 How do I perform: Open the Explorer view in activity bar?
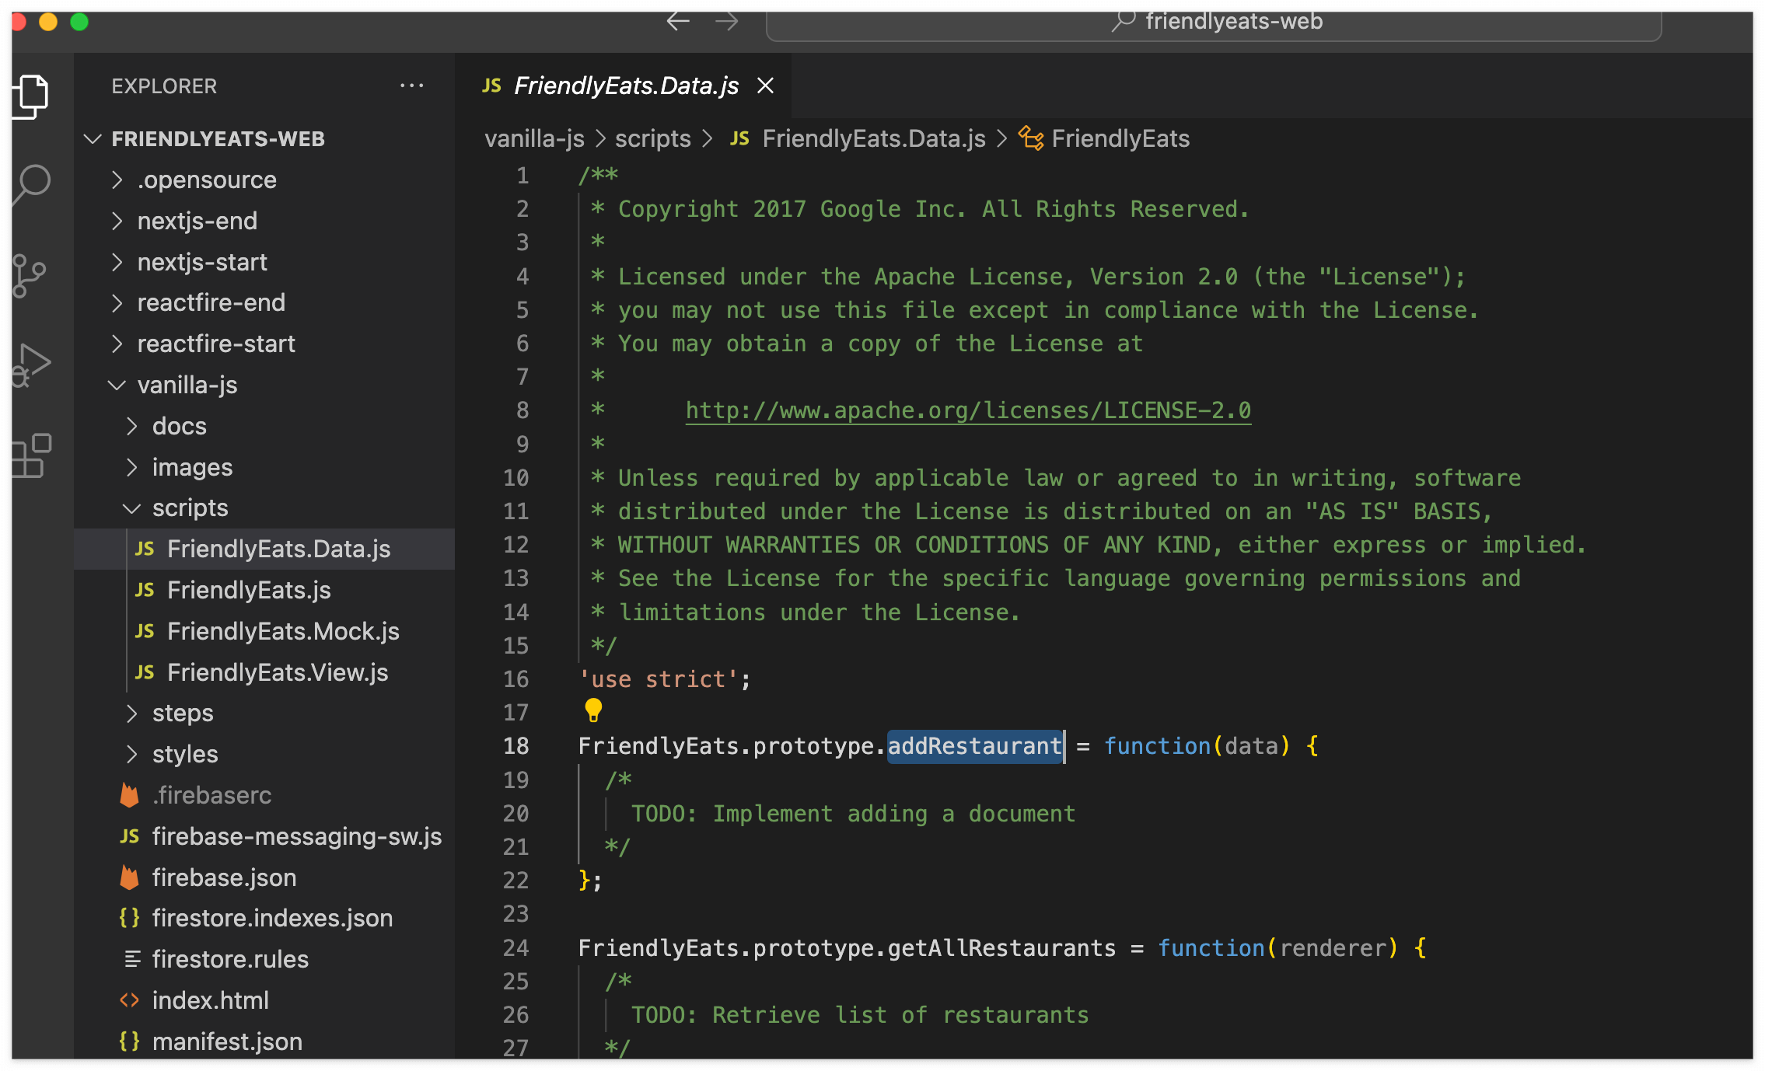click(31, 96)
